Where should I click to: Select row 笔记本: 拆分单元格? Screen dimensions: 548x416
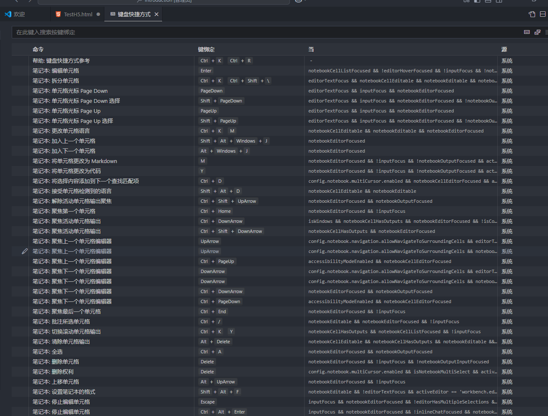(280, 81)
